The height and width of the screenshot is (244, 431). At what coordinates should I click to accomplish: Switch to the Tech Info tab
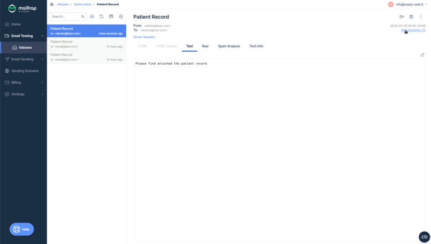256,46
